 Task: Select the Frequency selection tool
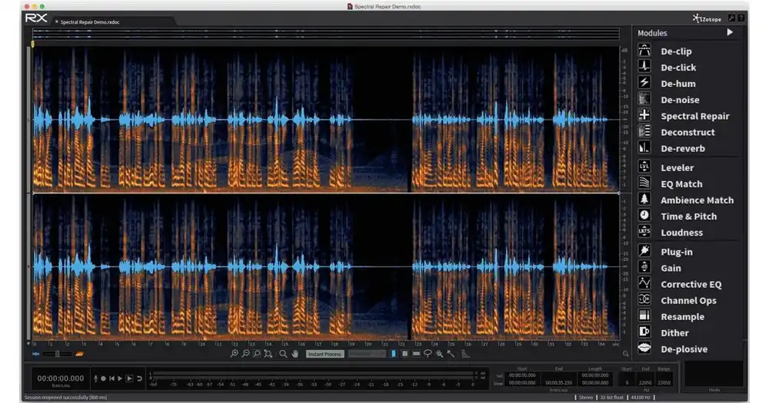pyautogui.click(x=416, y=354)
